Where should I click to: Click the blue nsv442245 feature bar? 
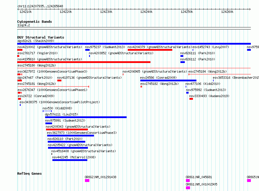click(70, 160)
